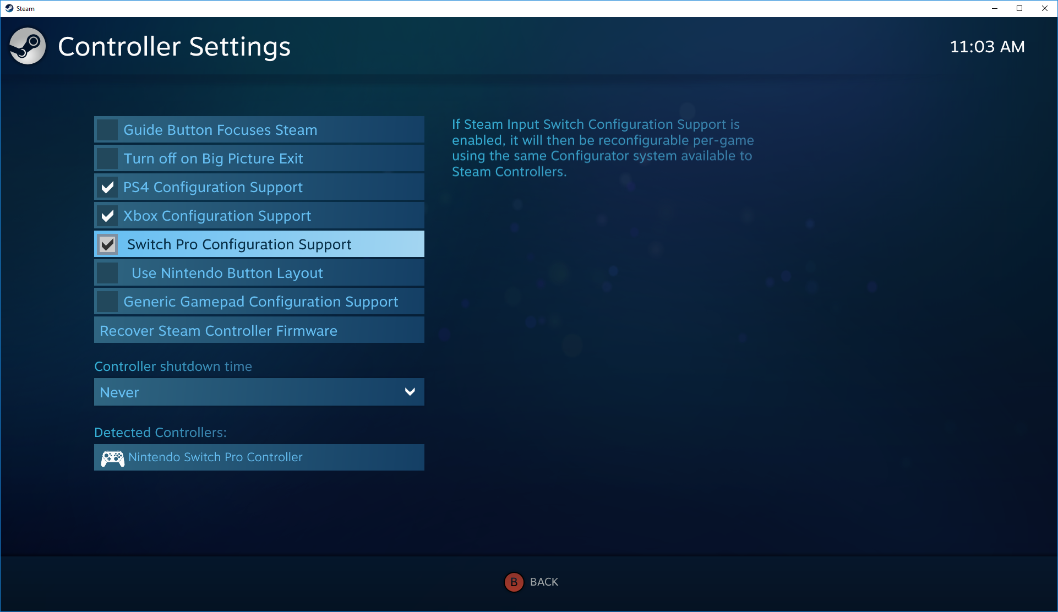This screenshot has height=612, width=1058.
Task: Click the restore window button
Action: click(1019, 8)
